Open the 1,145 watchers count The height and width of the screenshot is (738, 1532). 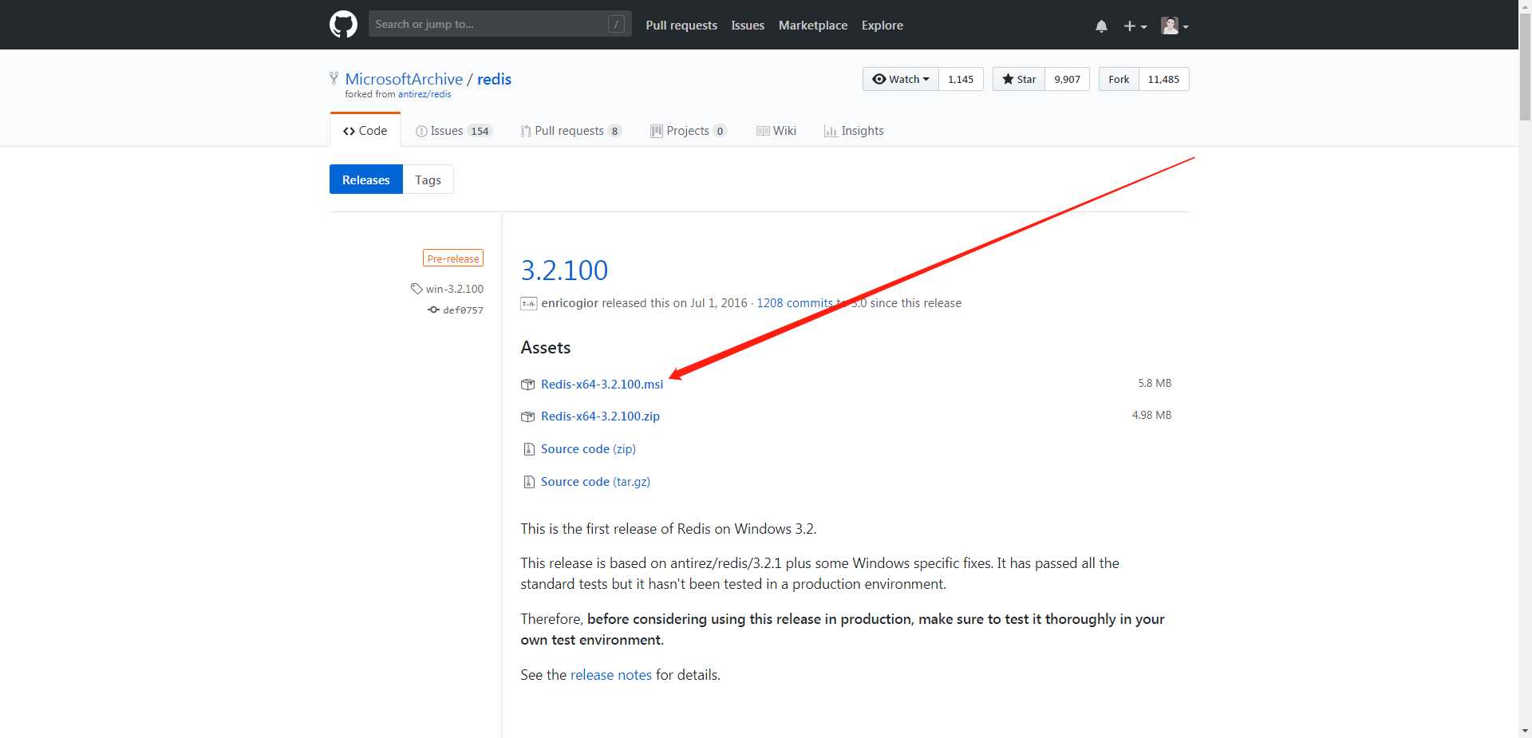tap(961, 79)
